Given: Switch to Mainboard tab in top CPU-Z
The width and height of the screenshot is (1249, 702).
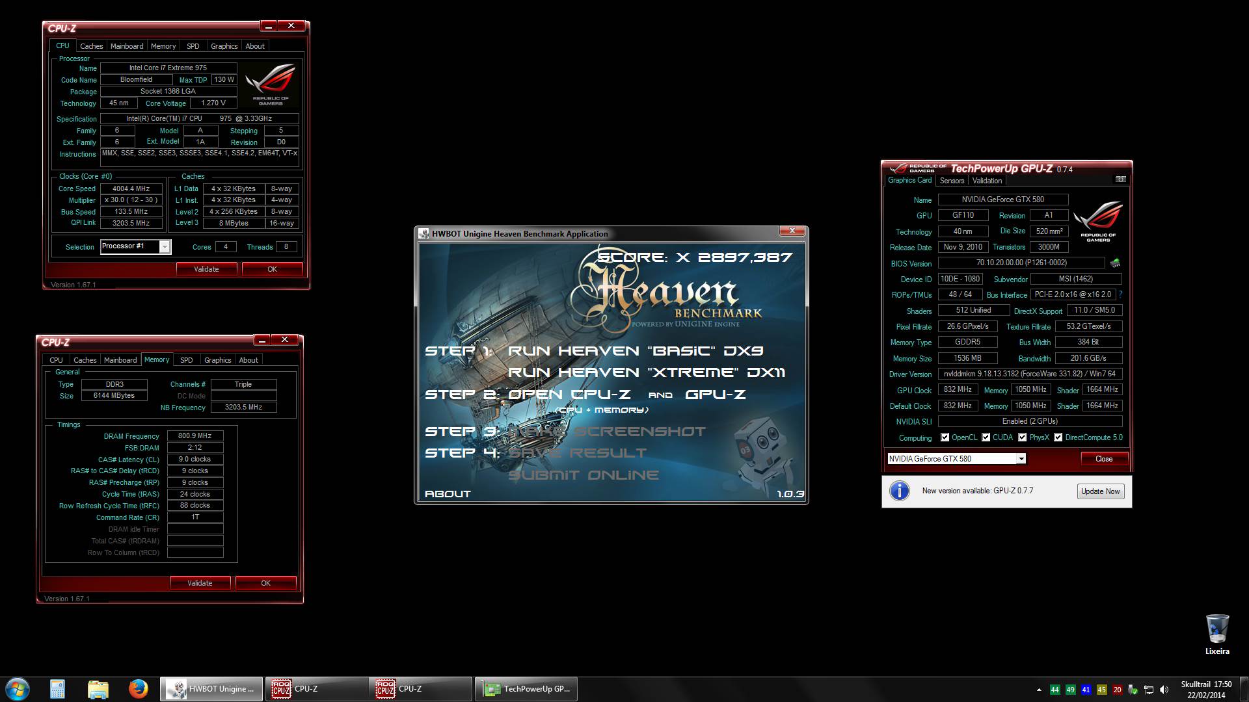Looking at the screenshot, I should pos(127,46).
